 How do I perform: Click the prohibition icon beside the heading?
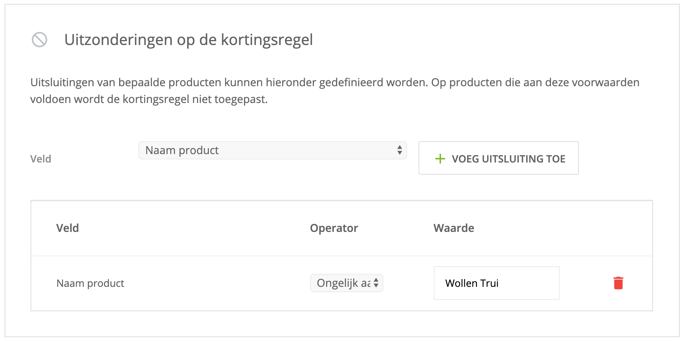(39, 40)
